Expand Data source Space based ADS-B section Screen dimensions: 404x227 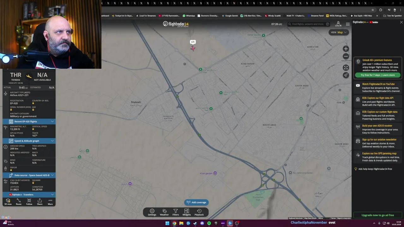29,175
